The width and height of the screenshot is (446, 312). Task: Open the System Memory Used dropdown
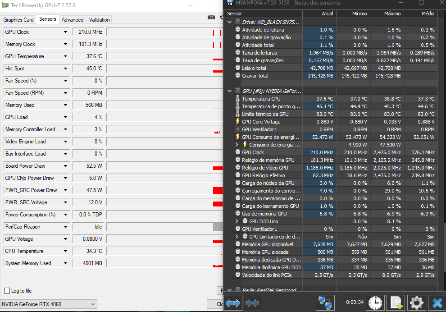coord(65,263)
